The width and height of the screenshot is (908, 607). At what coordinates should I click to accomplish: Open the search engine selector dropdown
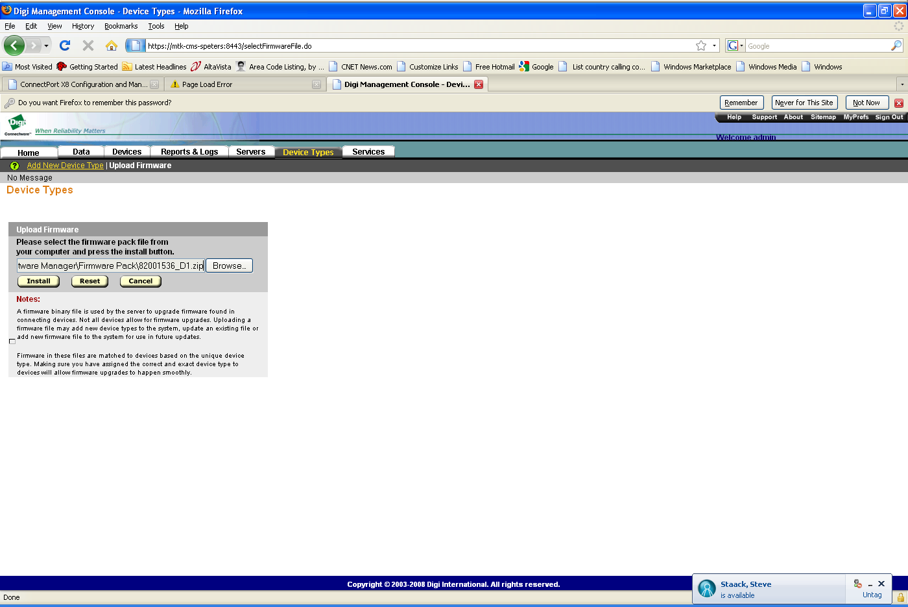(x=735, y=45)
